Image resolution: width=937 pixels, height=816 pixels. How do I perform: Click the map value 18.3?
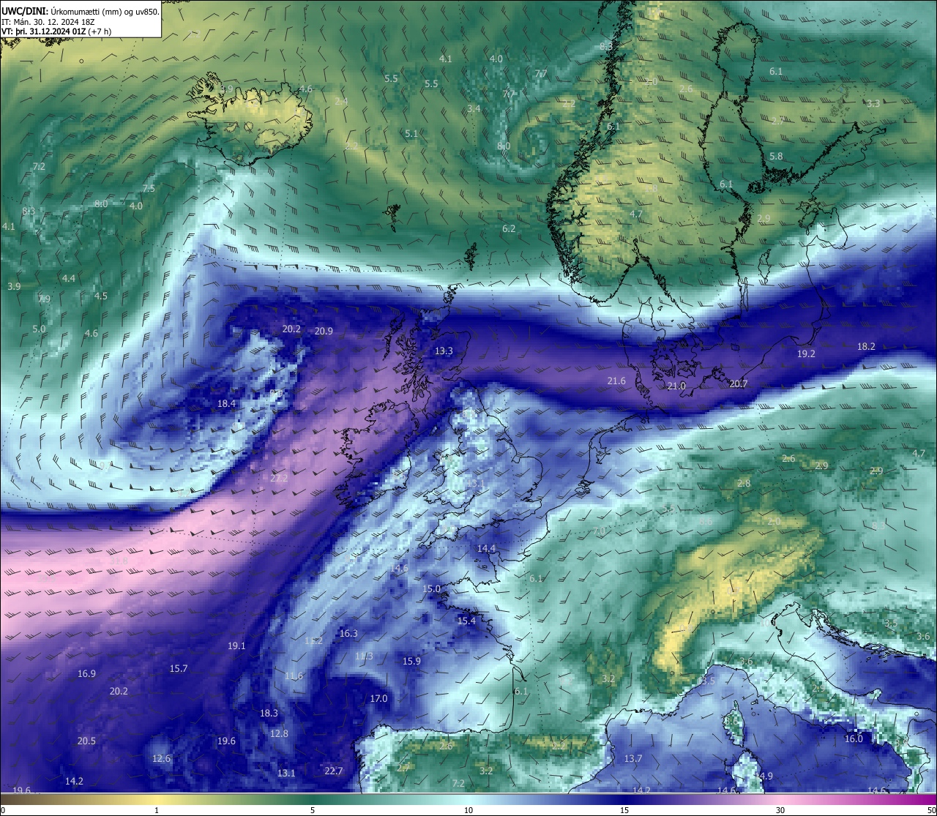[x=269, y=713]
